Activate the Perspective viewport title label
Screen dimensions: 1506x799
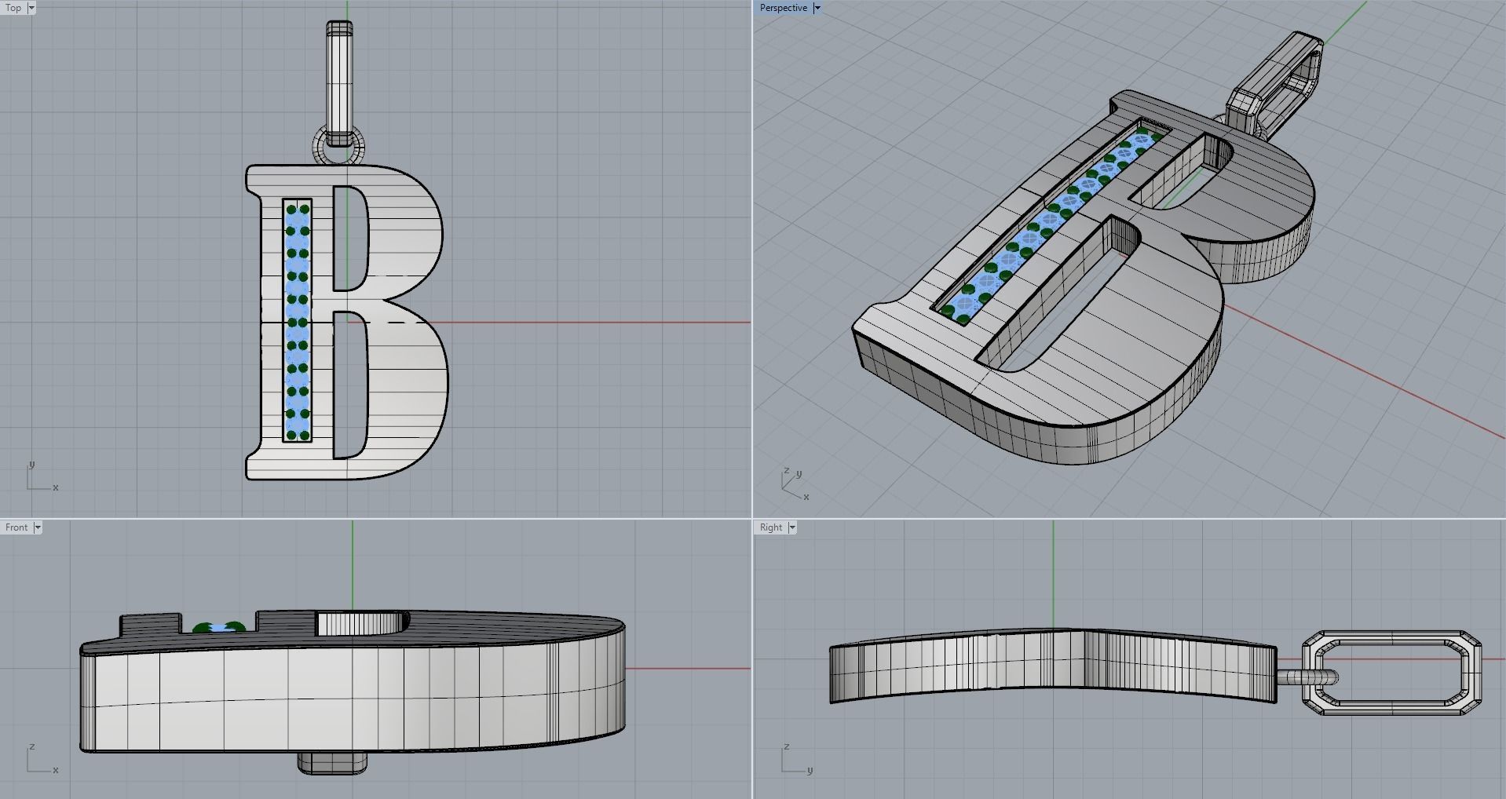coord(783,8)
